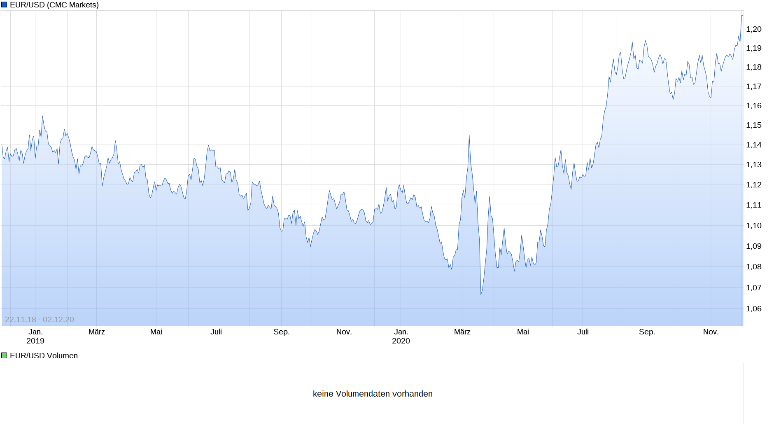Click the "Jan. 2020" time axis label
774x432 pixels.
coord(401,336)
